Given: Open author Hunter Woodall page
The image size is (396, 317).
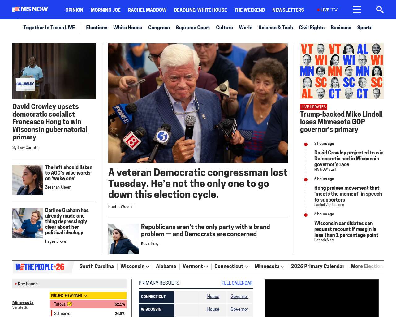Looking at the screenshot, I should [121, 207].
